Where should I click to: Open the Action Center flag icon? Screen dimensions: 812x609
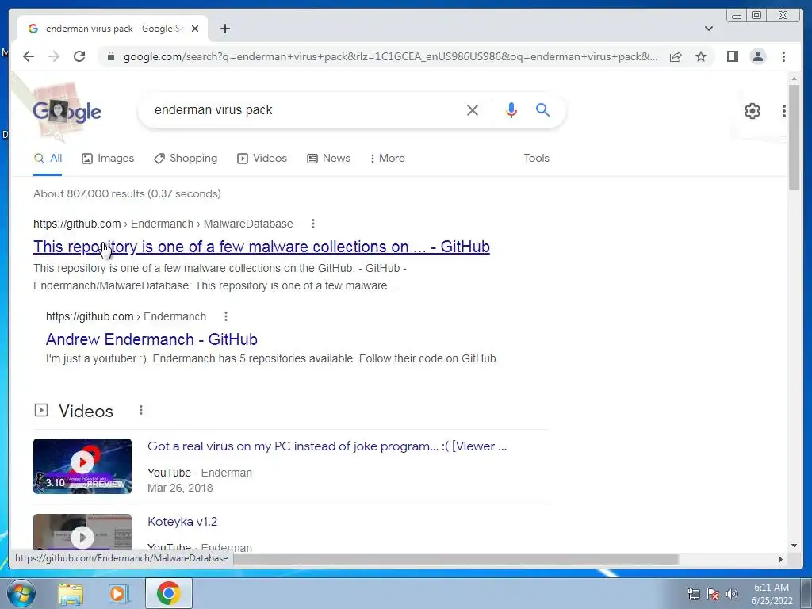point(713,594)
